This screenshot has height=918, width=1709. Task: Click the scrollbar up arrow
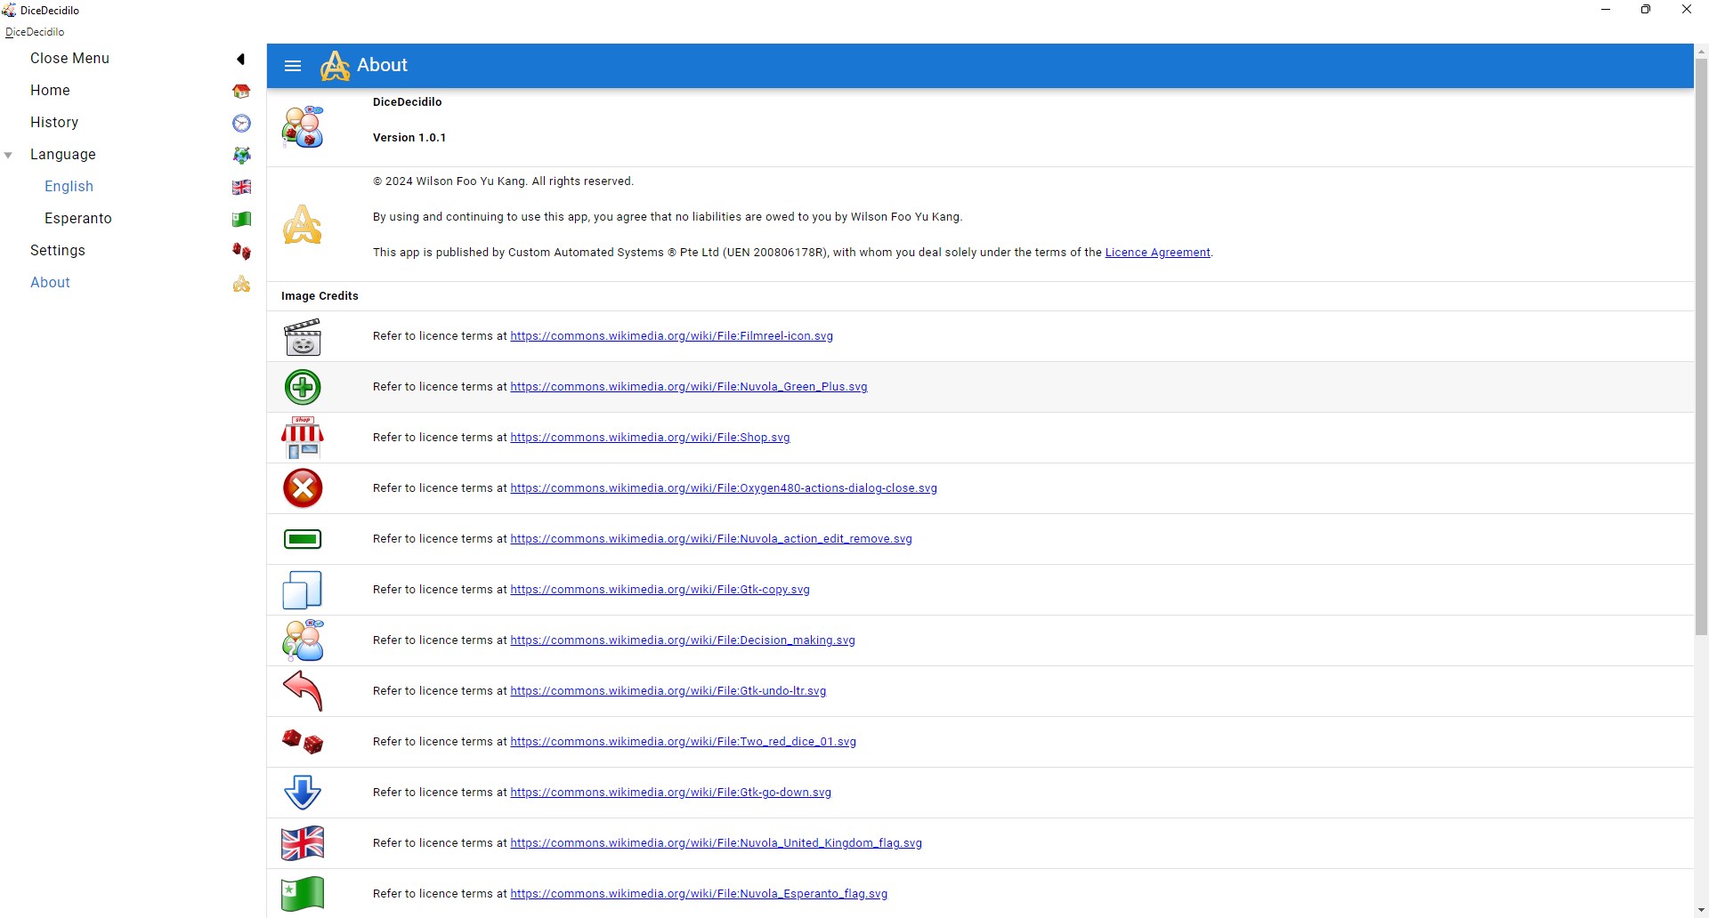coord(1701,51)
